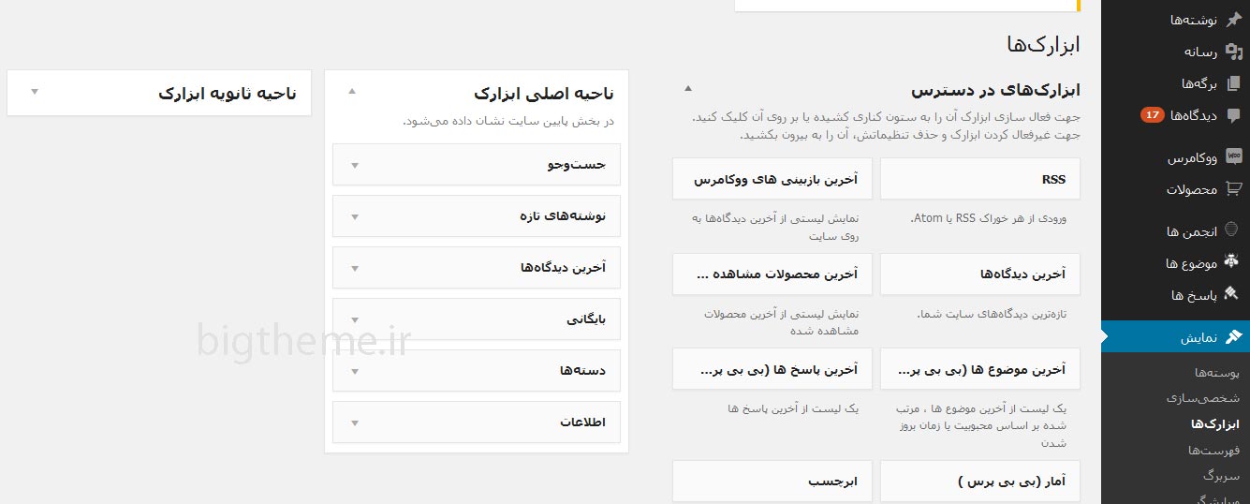Select the RSS available widget
The height and width of the screenshot is (504, 1250).
click(x=979, y=179)
